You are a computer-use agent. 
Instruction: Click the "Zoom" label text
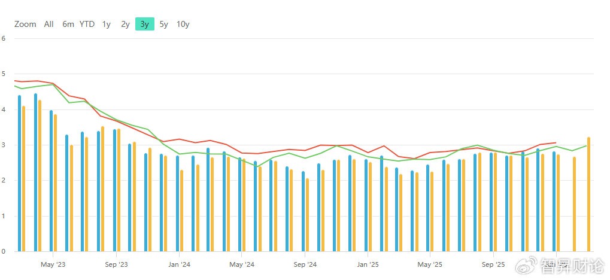(25, 25)
